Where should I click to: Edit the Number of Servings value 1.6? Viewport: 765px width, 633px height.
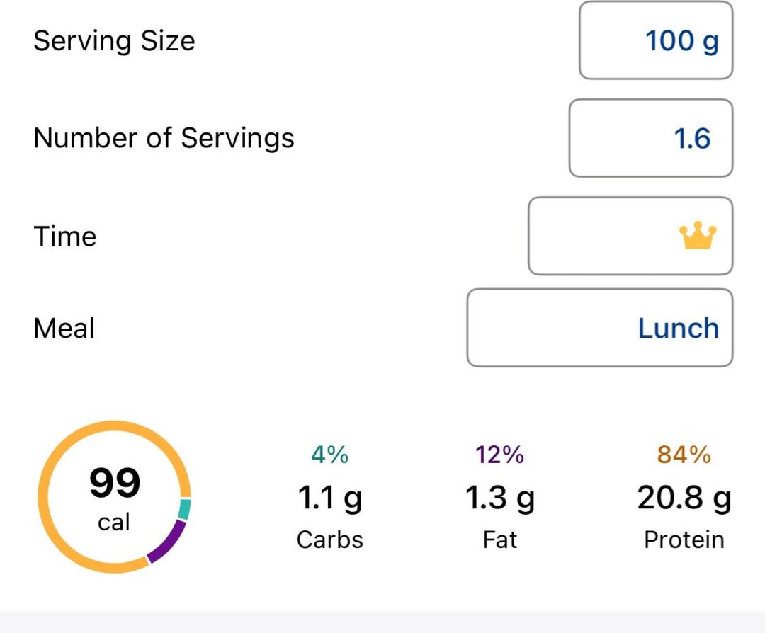click(651, 138)
